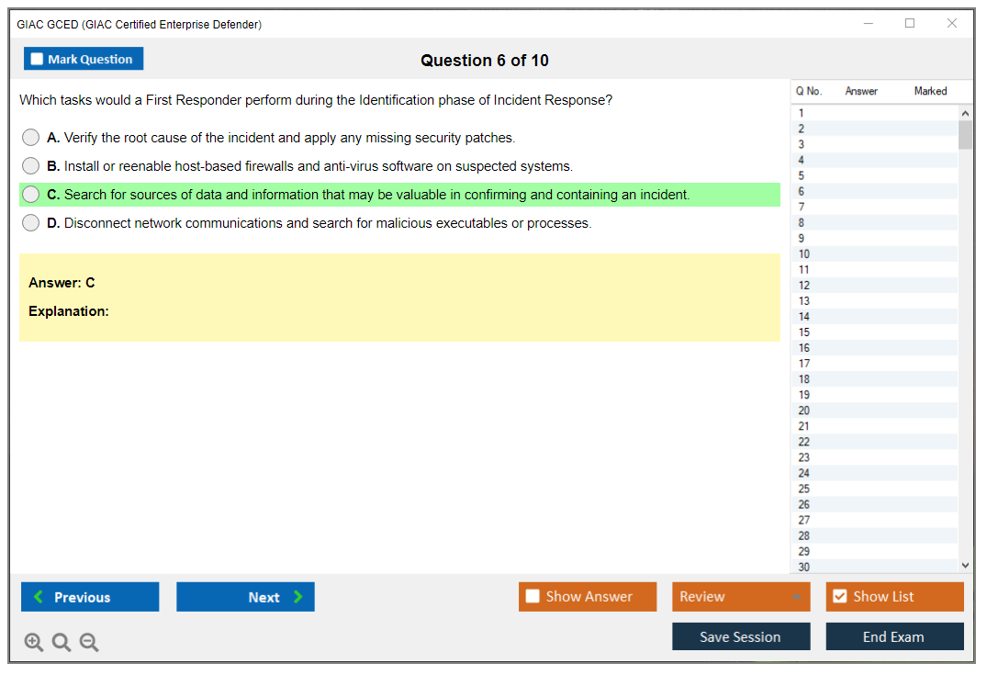Enable the Show Answer checkbox

533,597
